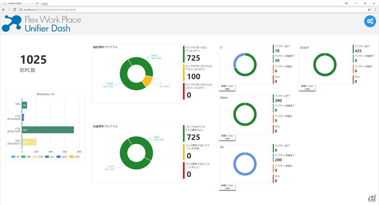This screenshot has height=205, width=379.
Task: Click the Flex Work Place logo
Action: coord(42,23)
